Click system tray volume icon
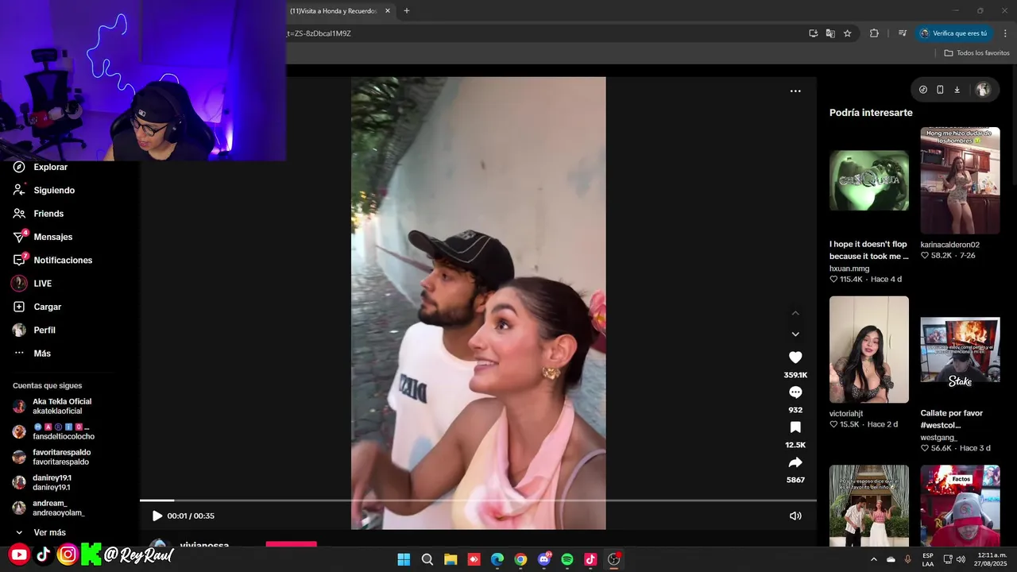Image resolution: width=1017 pixels, height=572 pixels. pyautogui.click(x=961, y=559)
